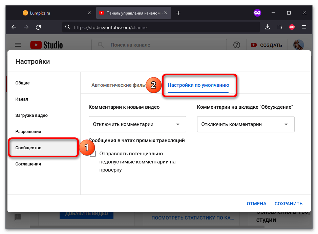Click the ABP adblock extension icon
This screenshot has height=234, width=318.
point(292,27)
